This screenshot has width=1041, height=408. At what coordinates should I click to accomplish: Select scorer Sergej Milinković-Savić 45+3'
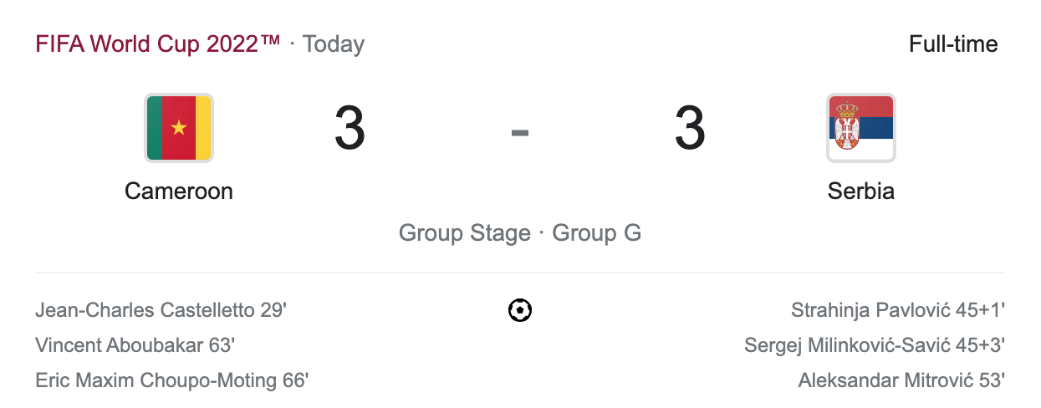pos(875,345)
